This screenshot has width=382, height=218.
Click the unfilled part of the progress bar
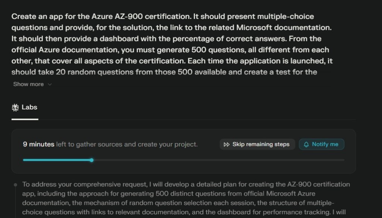pos(216,160)
